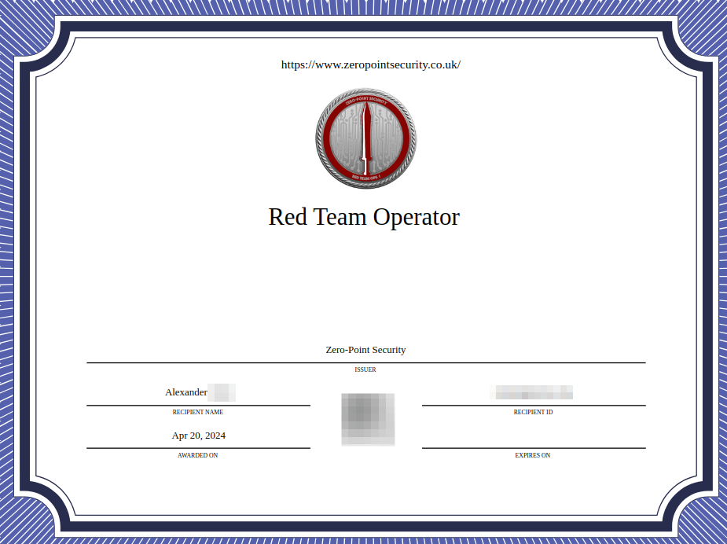Click the blurred recipient ID value

tap(531, 392)
